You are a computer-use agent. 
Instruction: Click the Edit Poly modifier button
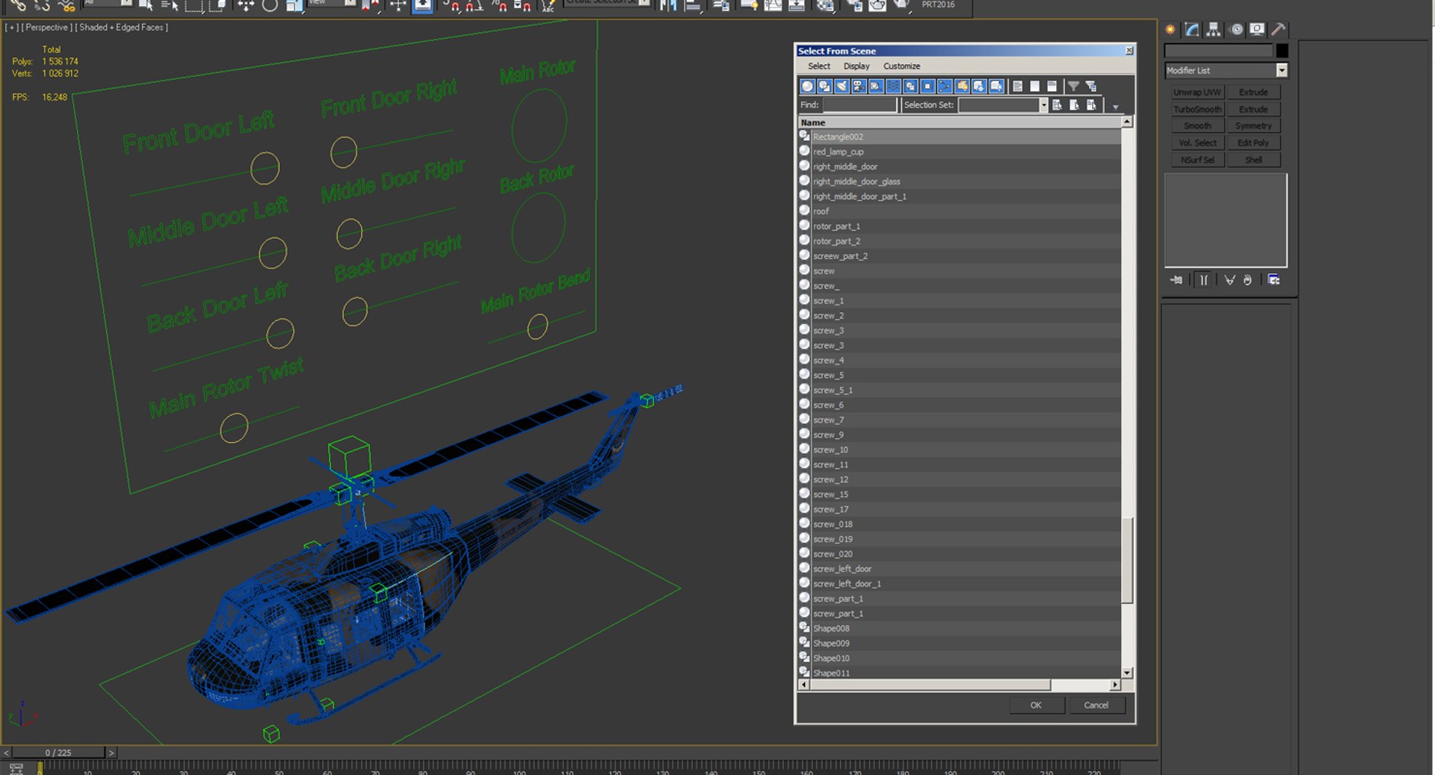1253,143
